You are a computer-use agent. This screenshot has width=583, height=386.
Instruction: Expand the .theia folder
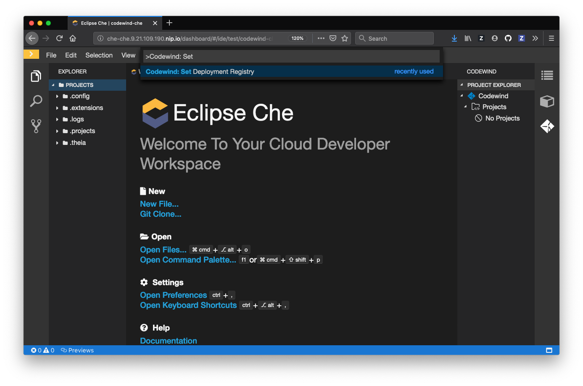point(57,143)
